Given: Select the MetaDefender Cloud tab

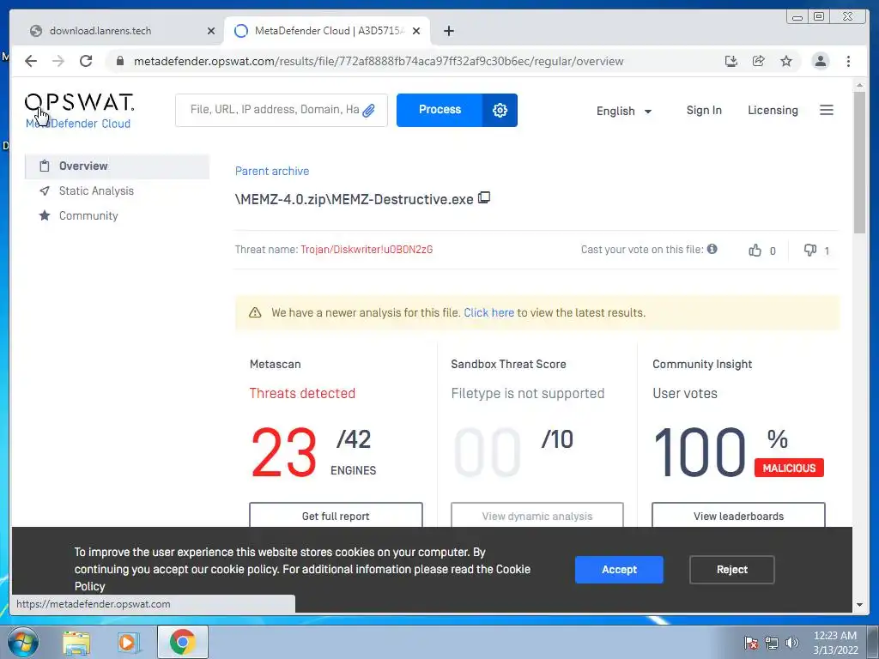Looking at the screenshot, I should click(327, 31).
